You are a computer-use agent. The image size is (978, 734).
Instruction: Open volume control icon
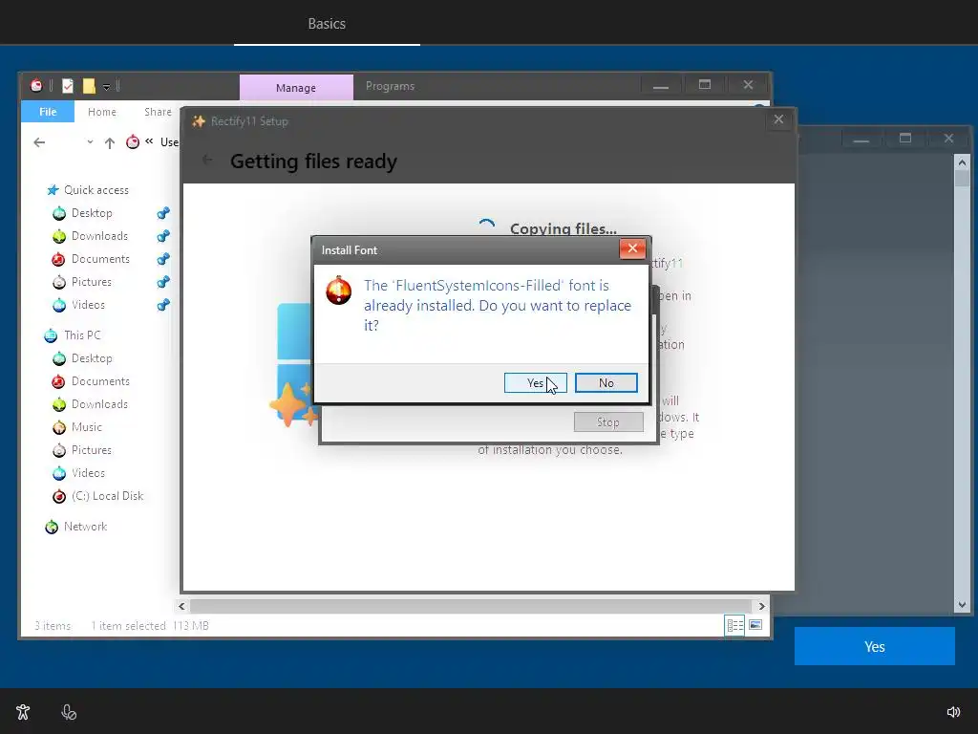[953, 711]
